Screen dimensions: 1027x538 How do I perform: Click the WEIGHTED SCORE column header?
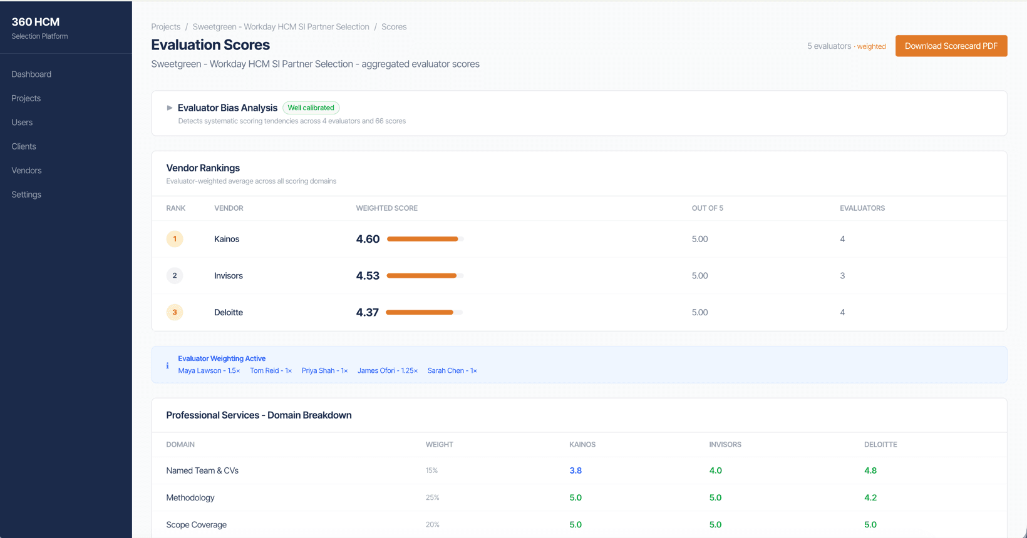(386, 208)
